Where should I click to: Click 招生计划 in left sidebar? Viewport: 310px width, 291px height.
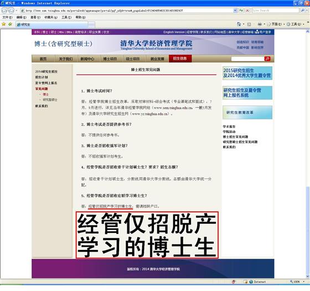[42, 77]
